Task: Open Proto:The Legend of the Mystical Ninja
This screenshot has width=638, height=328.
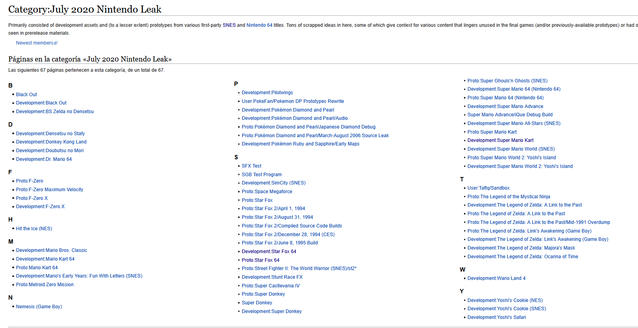Action: [x=509, y=197]
